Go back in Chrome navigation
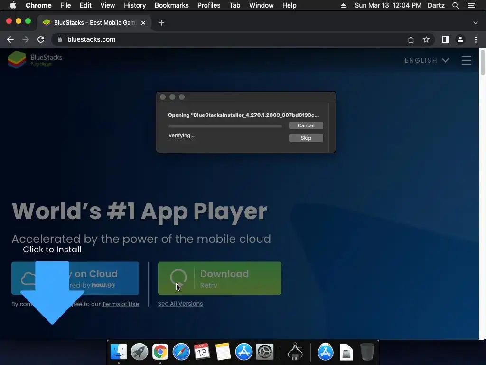486x365 pixels. 10,39
